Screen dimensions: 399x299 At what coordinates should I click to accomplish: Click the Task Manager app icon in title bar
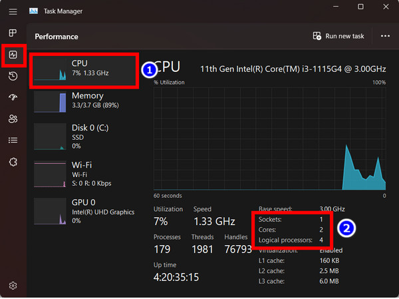[34, 11]
